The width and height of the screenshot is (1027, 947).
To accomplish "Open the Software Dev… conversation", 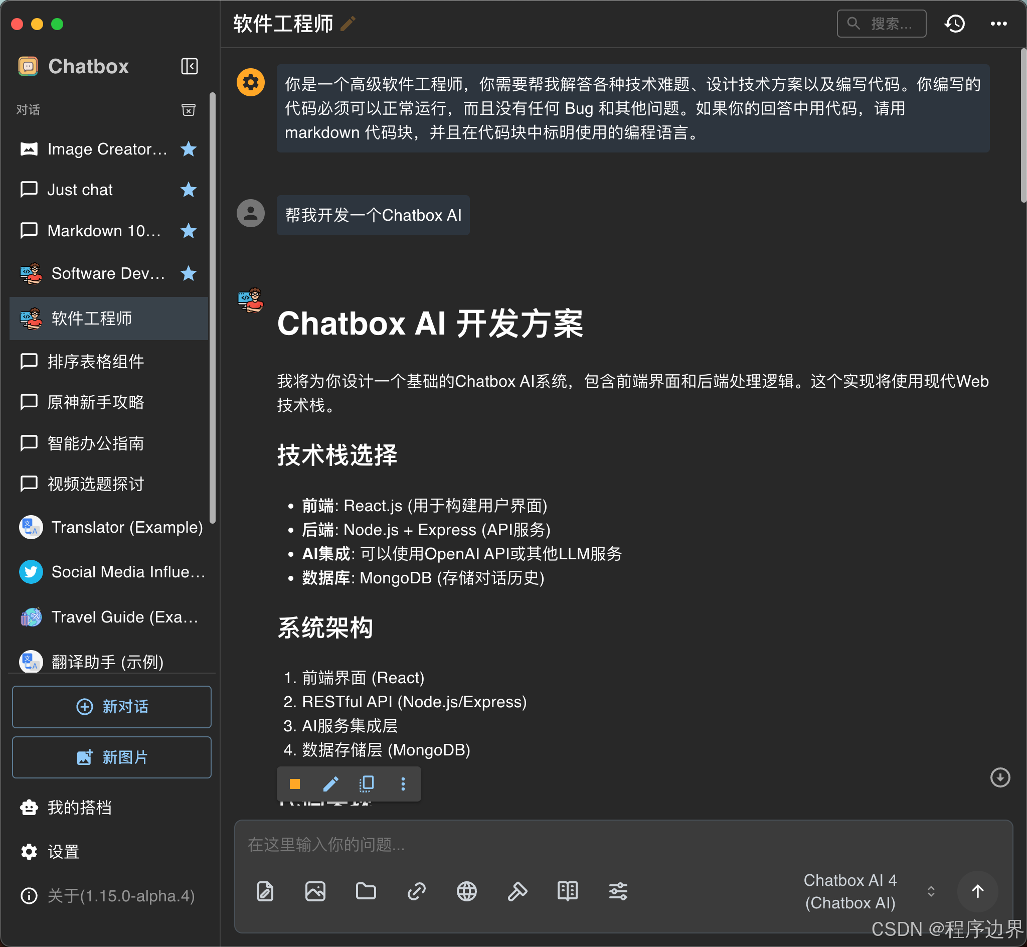I will [x=109, y=273].
